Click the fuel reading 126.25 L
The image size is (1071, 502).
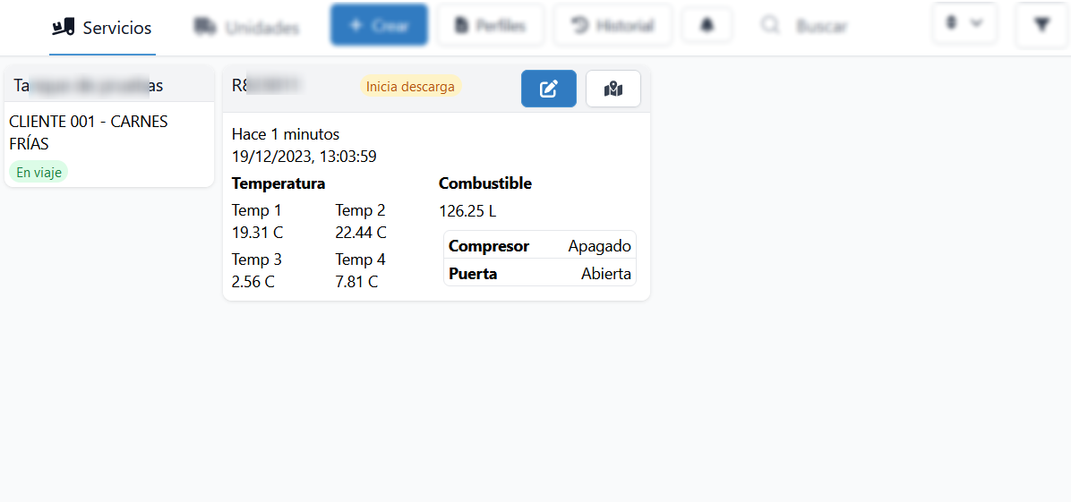[467, 211]
